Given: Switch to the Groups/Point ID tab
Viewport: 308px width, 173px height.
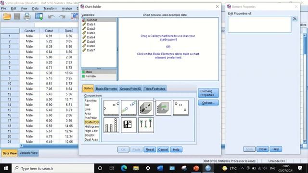Looking at the screenshot, I should (x=130, y=88).
